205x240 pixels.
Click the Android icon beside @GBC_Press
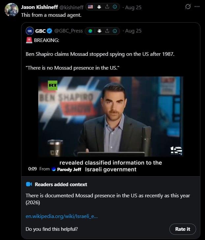tap(100, 31)
